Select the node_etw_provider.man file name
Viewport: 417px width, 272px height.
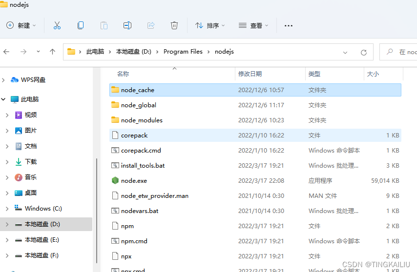[154, 196]
